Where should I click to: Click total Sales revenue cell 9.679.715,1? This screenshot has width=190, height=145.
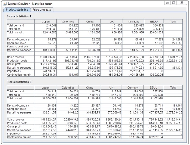pyautogui.click(x=173, y=57)
